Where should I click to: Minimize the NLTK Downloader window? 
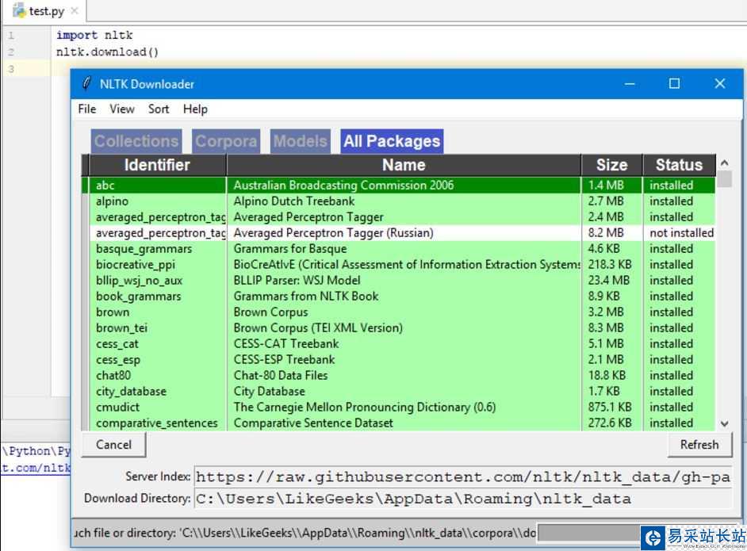630,84
